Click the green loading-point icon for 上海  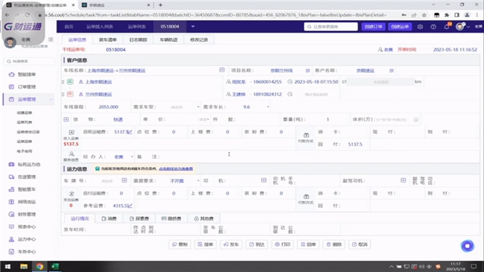(70, 82)
